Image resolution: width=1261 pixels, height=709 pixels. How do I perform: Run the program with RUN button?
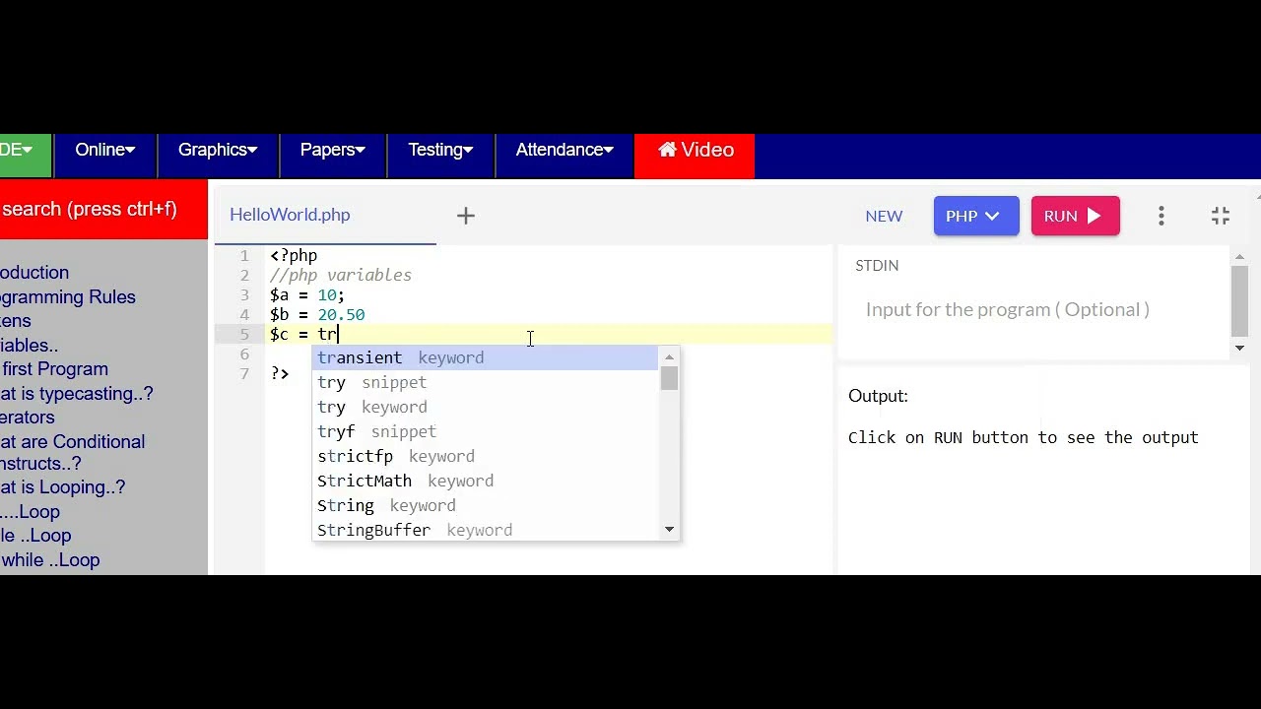pyautogui.click(x=1075, y=216)
